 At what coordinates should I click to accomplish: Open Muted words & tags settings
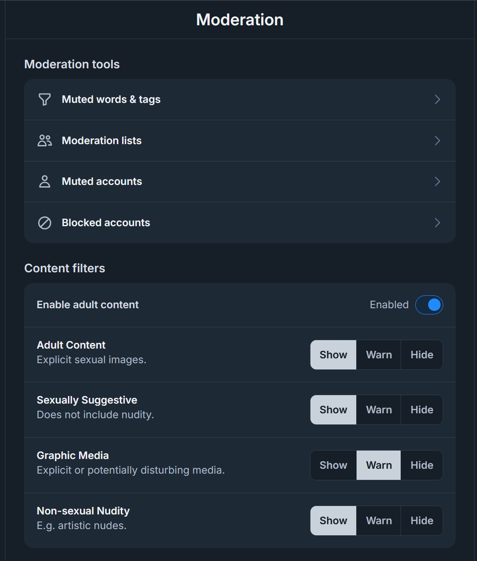(x=111, y=99)
